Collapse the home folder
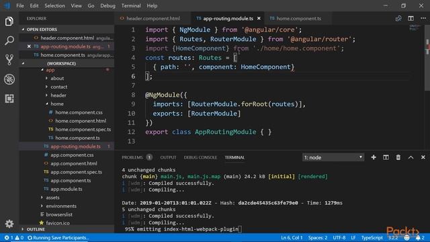This screenshot has width=430, height=242. tap(57, 104)
